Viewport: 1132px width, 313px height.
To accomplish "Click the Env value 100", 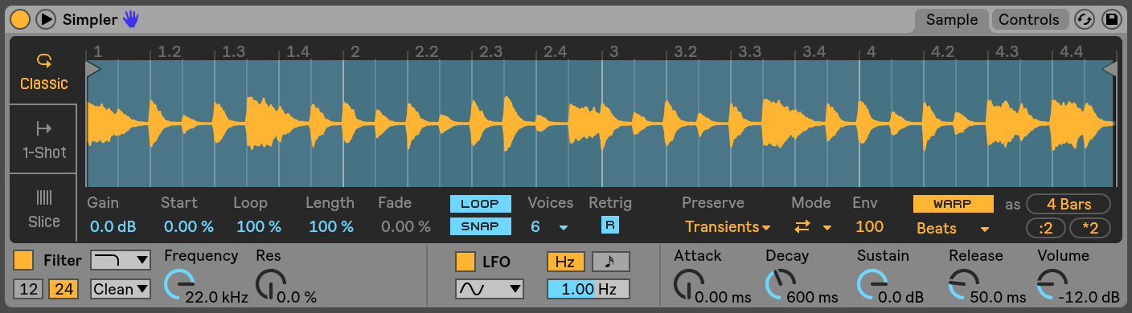I will pyautogui.click(x=869, y=227).
